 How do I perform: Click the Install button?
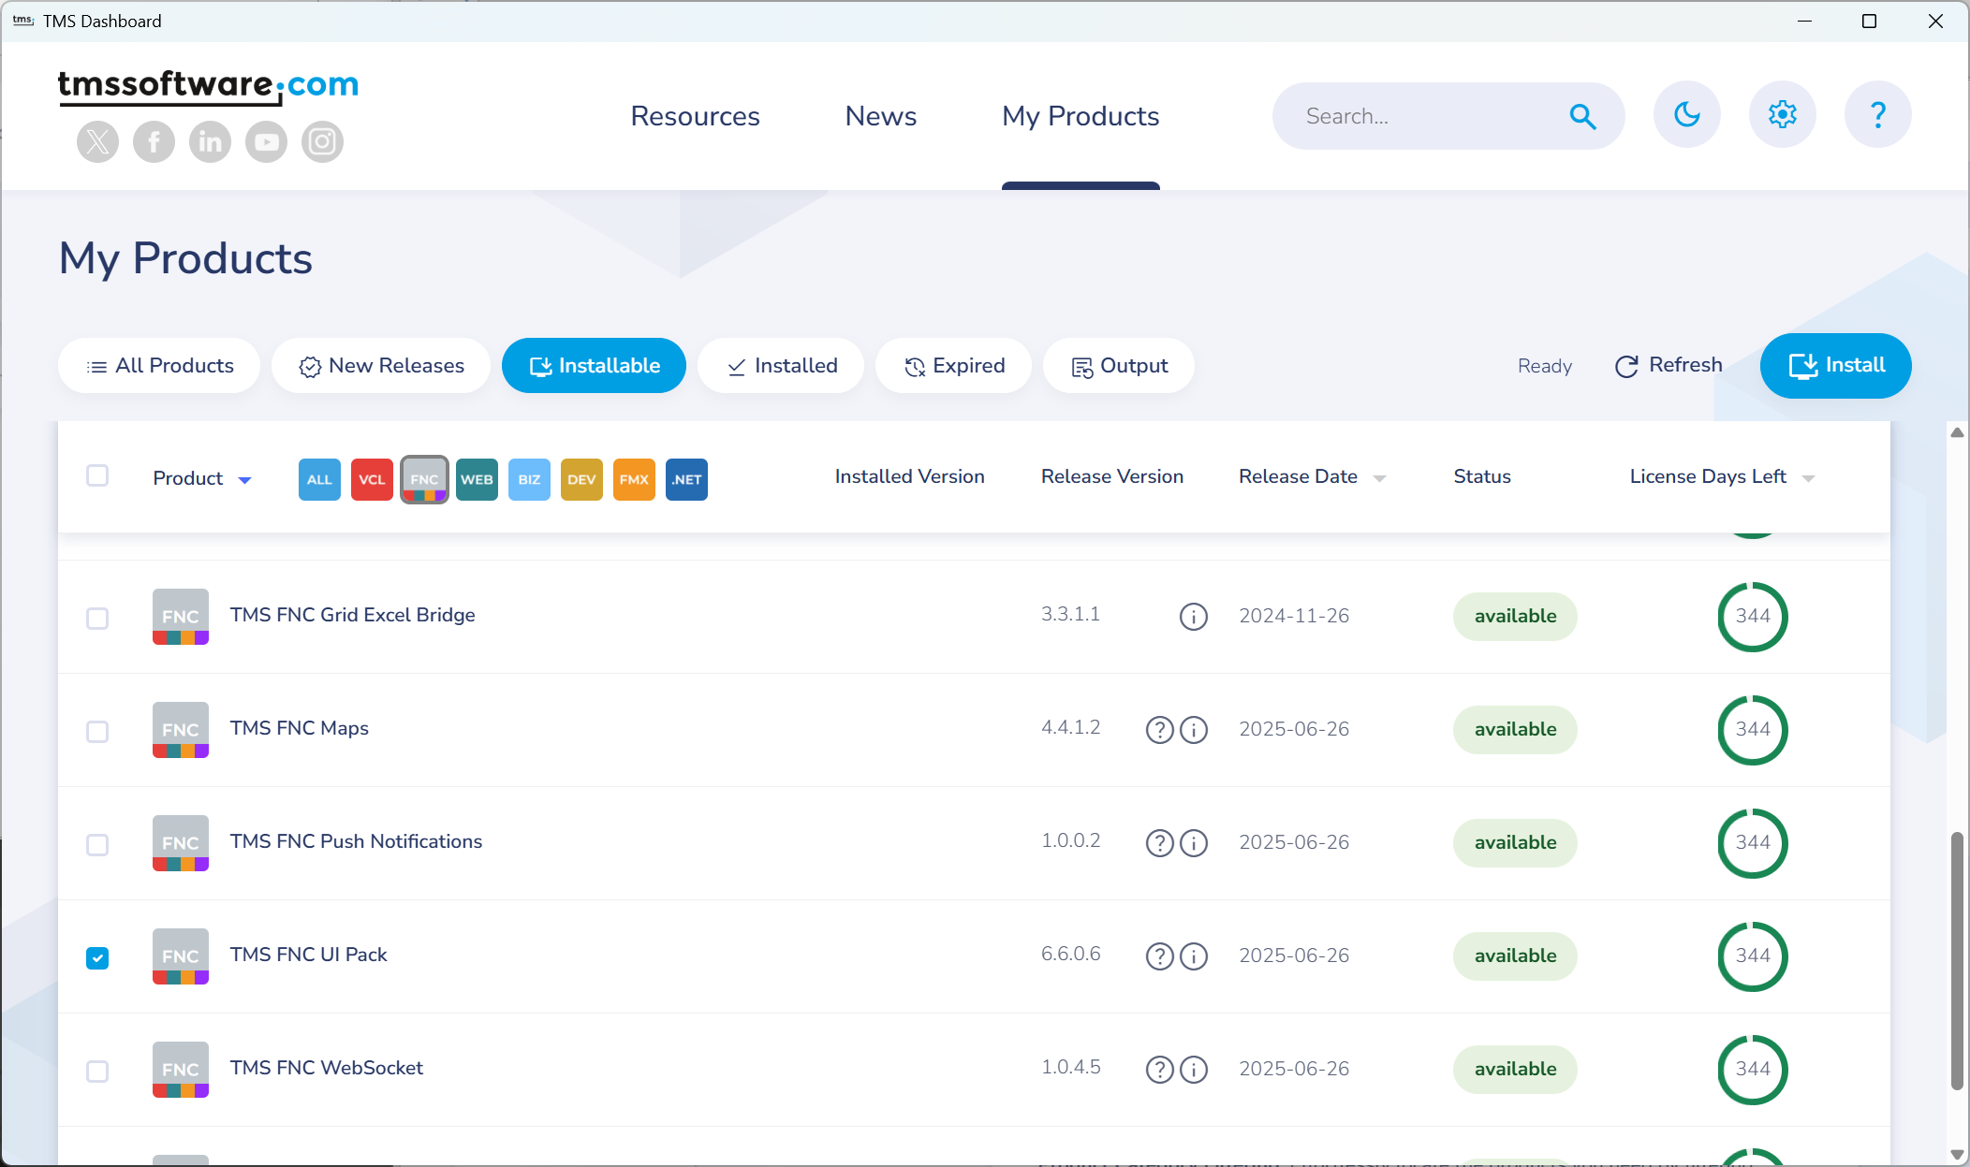coord(1836,366)
